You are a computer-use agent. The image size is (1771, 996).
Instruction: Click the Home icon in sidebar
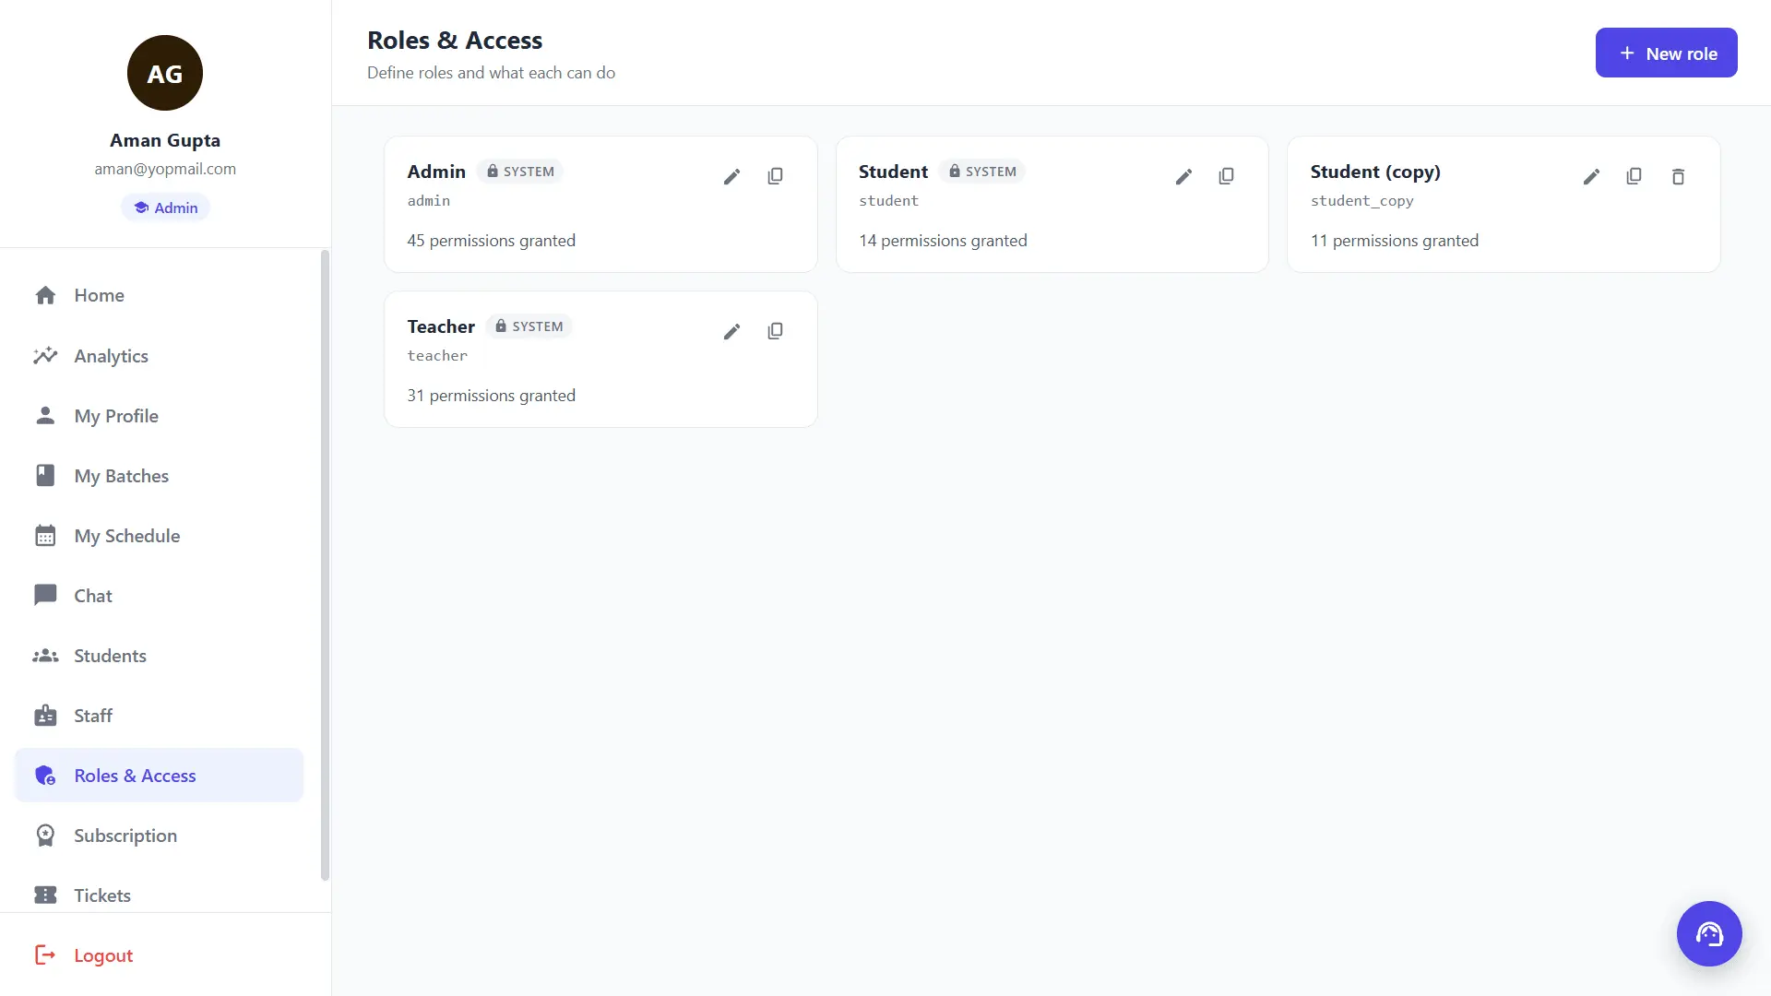tap(45, 295)
